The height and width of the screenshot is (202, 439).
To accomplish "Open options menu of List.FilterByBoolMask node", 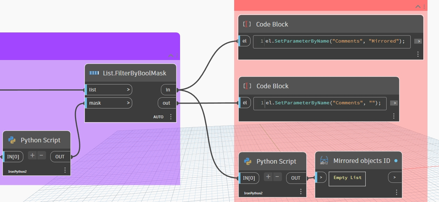I will (x=171, y=117).
